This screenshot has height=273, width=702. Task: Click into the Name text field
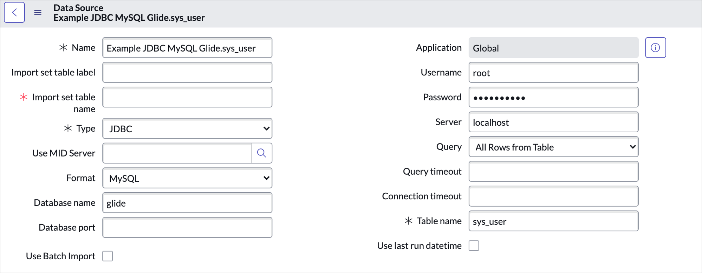187,48
